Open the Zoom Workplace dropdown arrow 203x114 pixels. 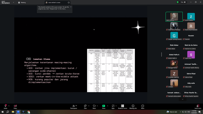[x=13, y=2]
